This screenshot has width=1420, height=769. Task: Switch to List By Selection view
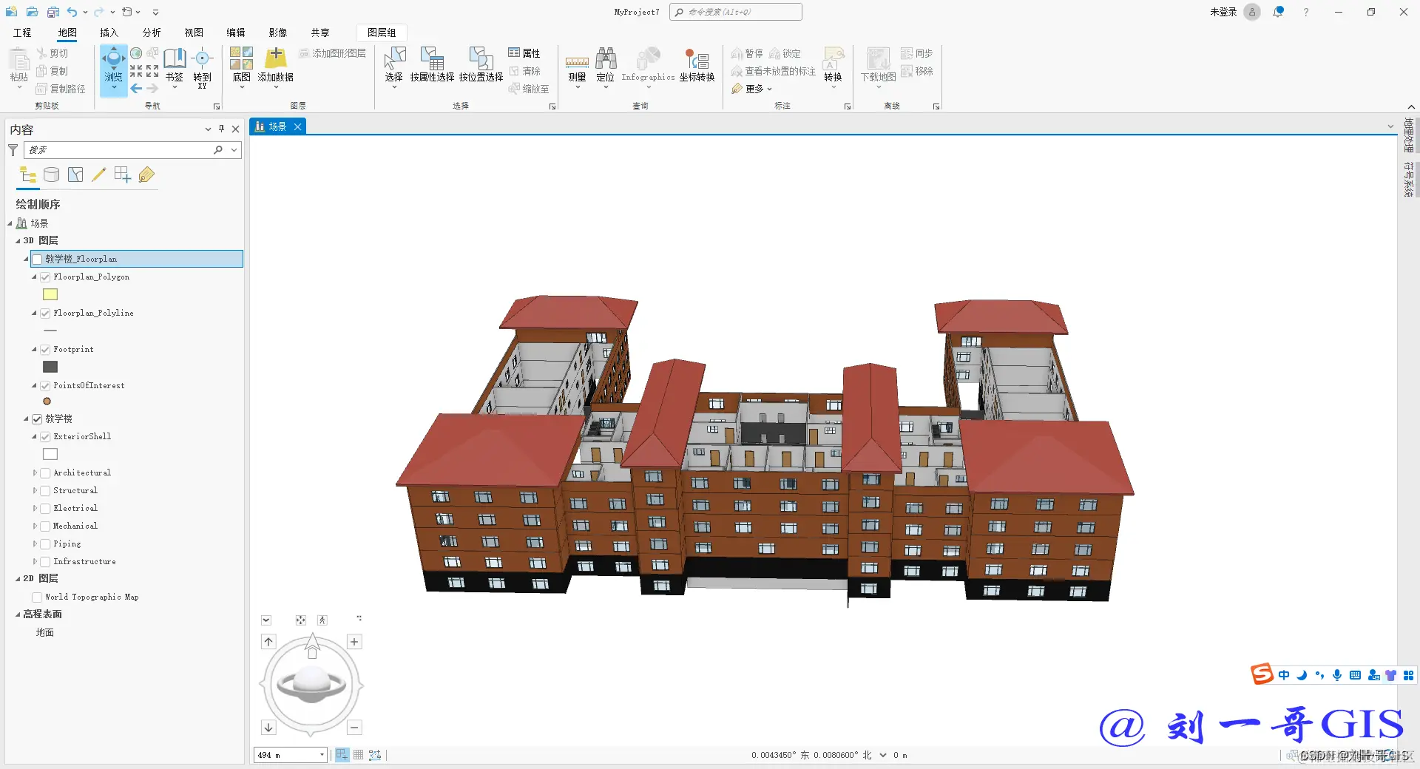click(x=75, y=175)
